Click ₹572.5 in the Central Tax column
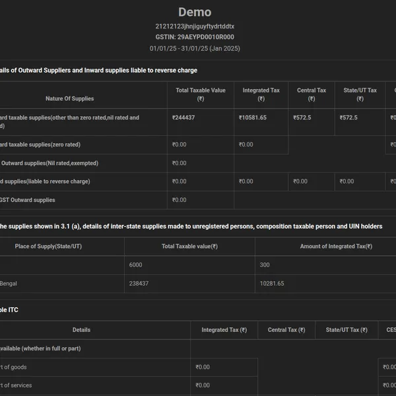The image size is (396, 396). tap(302, 117)
